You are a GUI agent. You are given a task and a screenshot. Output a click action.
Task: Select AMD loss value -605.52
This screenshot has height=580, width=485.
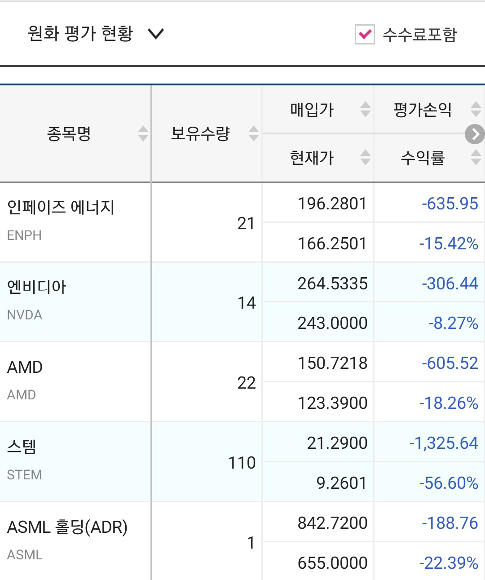(x=450, y=363)
